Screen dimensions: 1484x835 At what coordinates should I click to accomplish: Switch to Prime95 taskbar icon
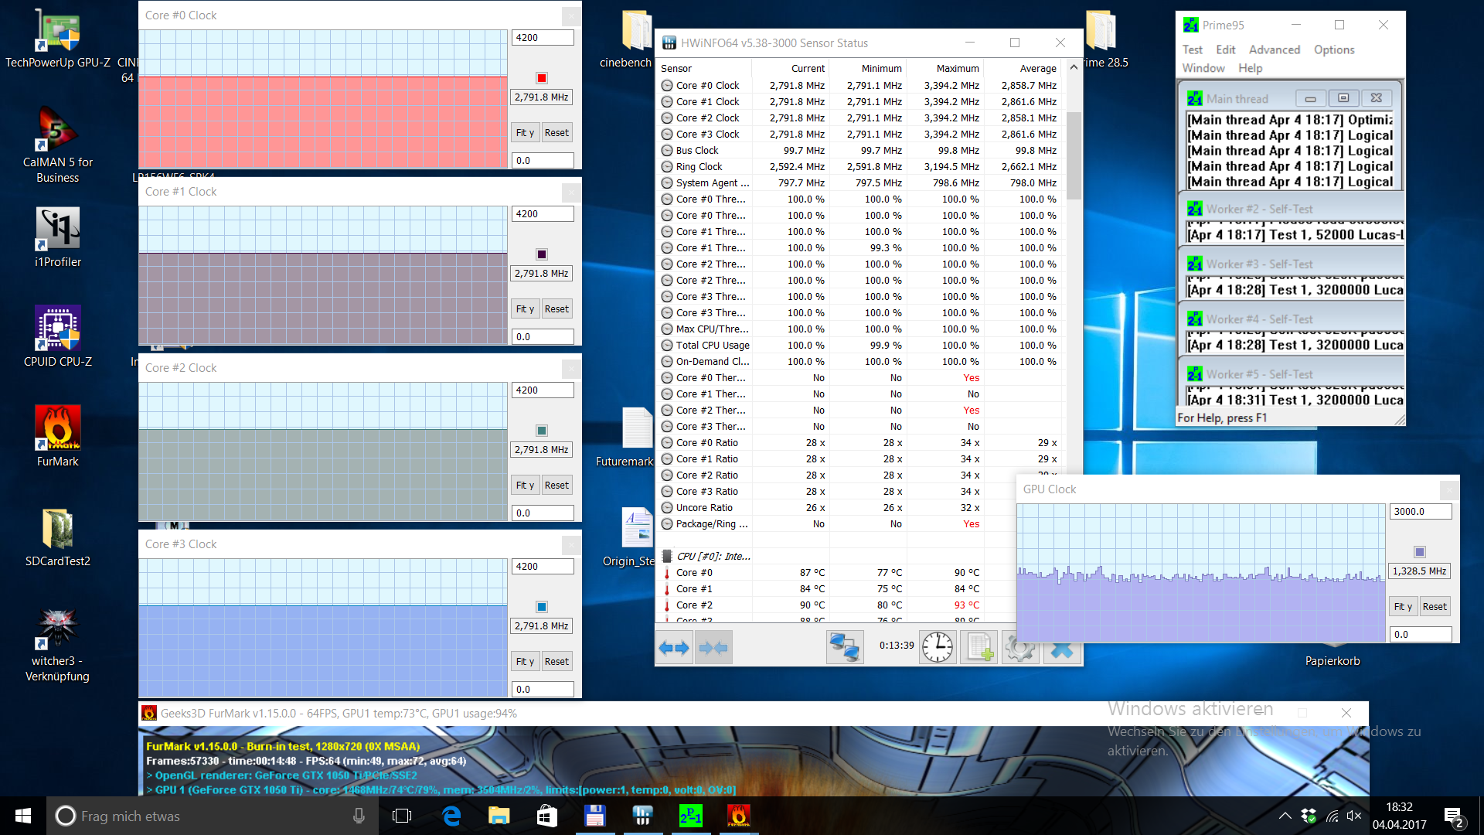tap(691, 816)
